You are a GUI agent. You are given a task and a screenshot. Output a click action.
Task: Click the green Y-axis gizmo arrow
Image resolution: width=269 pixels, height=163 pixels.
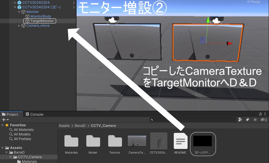tap(208, 20)
